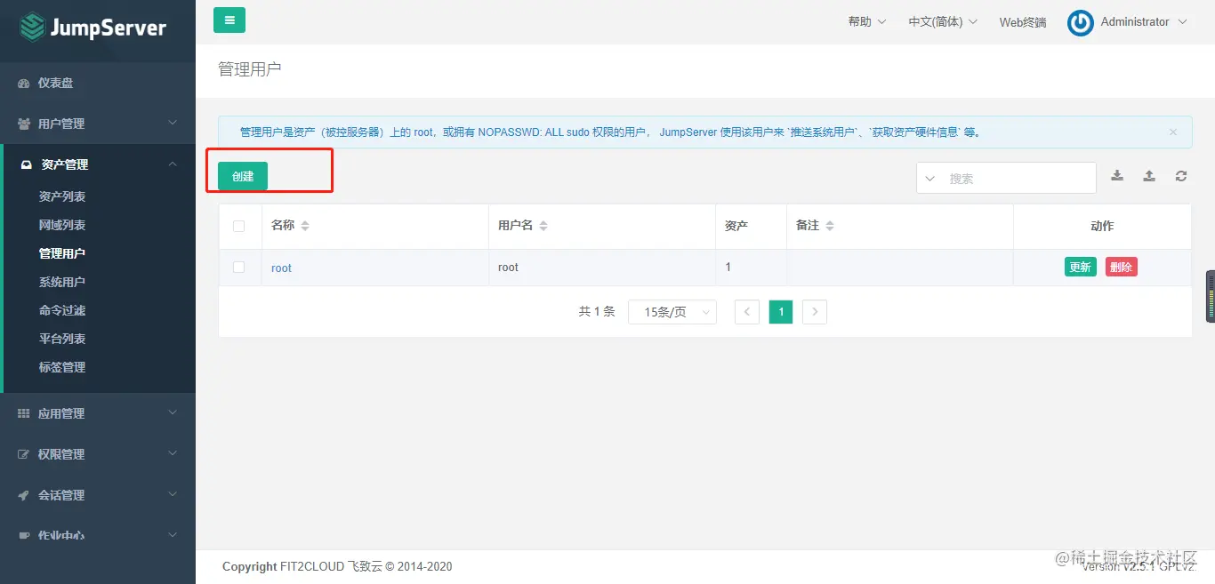Click the export (download) icon above the table

1117,175
